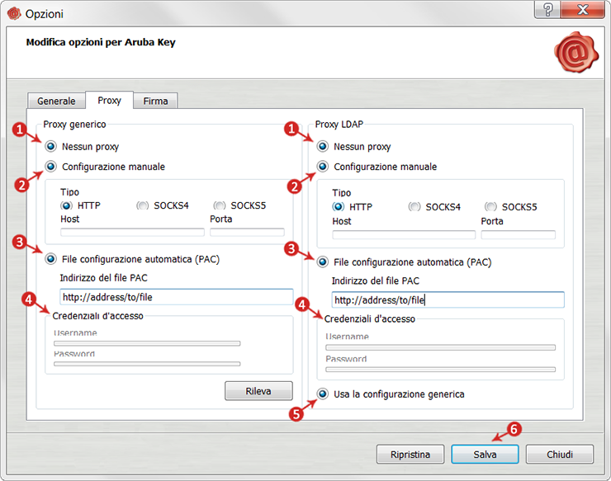This screenshot has height=481, width=611.
Task: Click the Host field in Proxy generico
Action: click(132, 232)
